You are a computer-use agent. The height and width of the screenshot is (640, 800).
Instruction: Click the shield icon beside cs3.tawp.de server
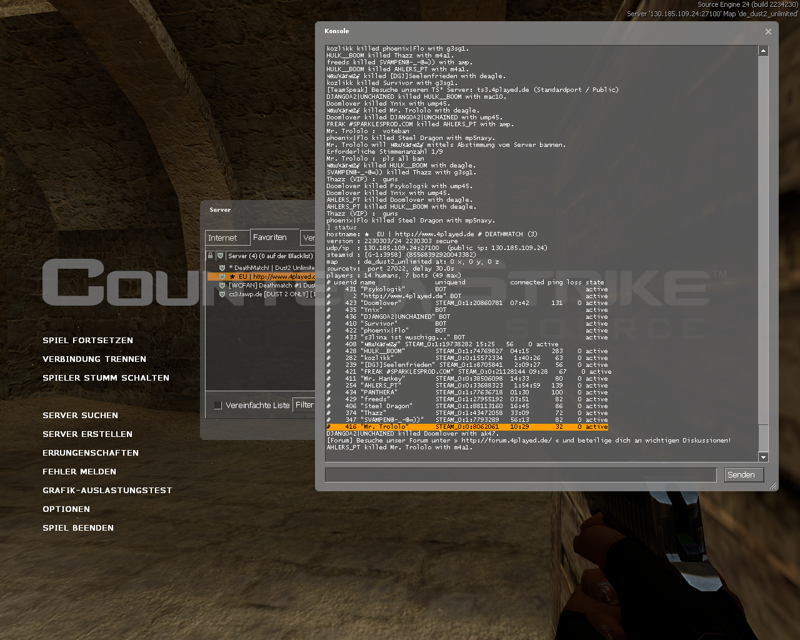[222, 294]
